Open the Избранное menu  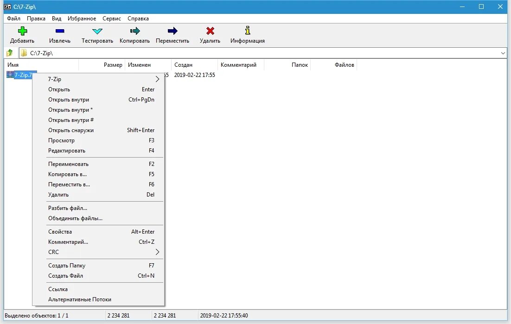(x=82, y=19)
